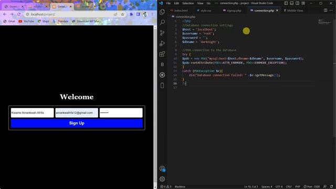Open the Translate bookmark
Viewport: 336px width, 189px height.
[x=60, y=21]
